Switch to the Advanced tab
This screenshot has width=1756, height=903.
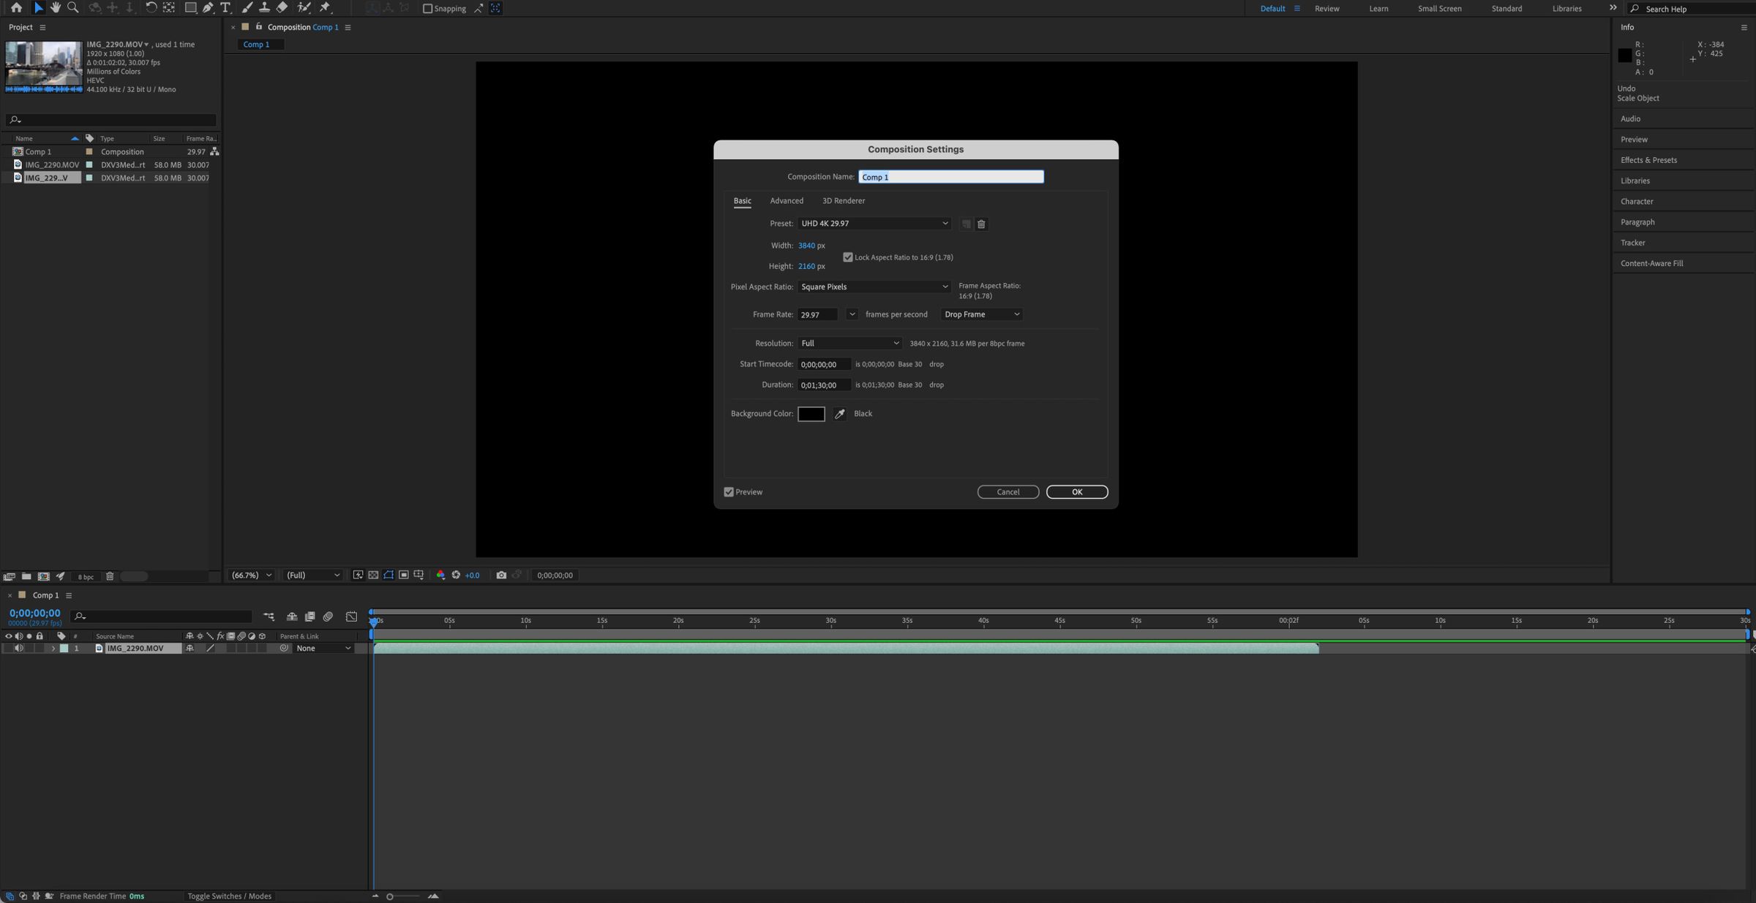[x=787, y=201]
